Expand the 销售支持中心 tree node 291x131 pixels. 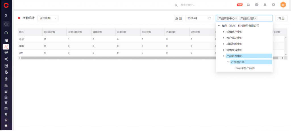[x=223, y=50]
